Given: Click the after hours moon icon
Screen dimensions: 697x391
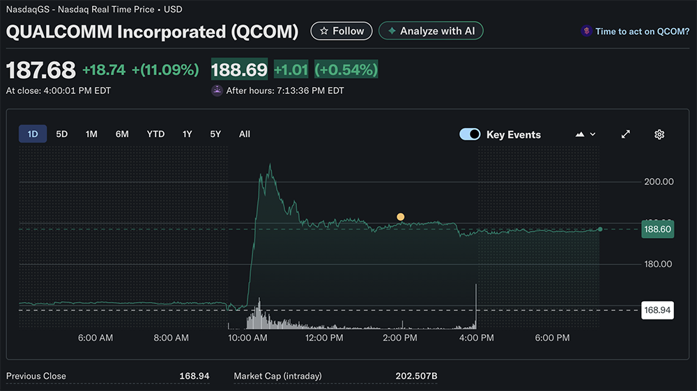Looking at the screenshot, I should click(x=217, y=90).
